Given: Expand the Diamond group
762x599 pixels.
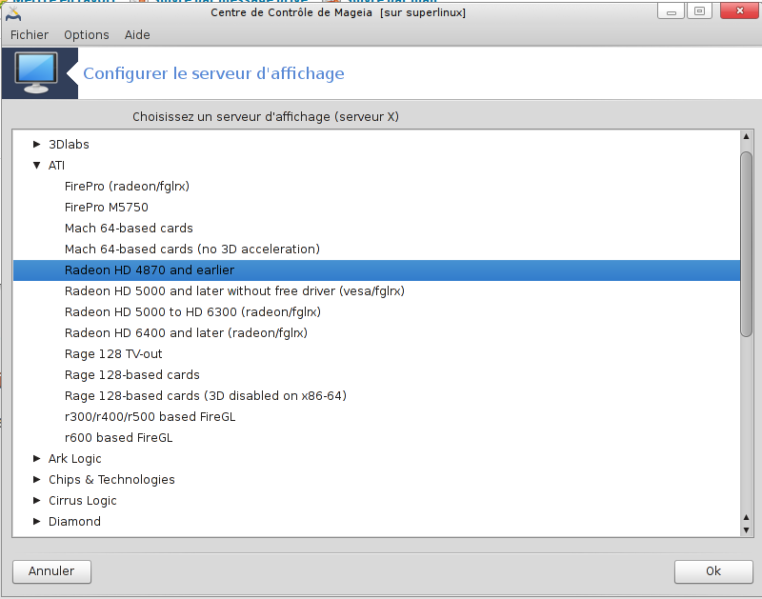Looking at the screenshot, I should tap(36, 521).
